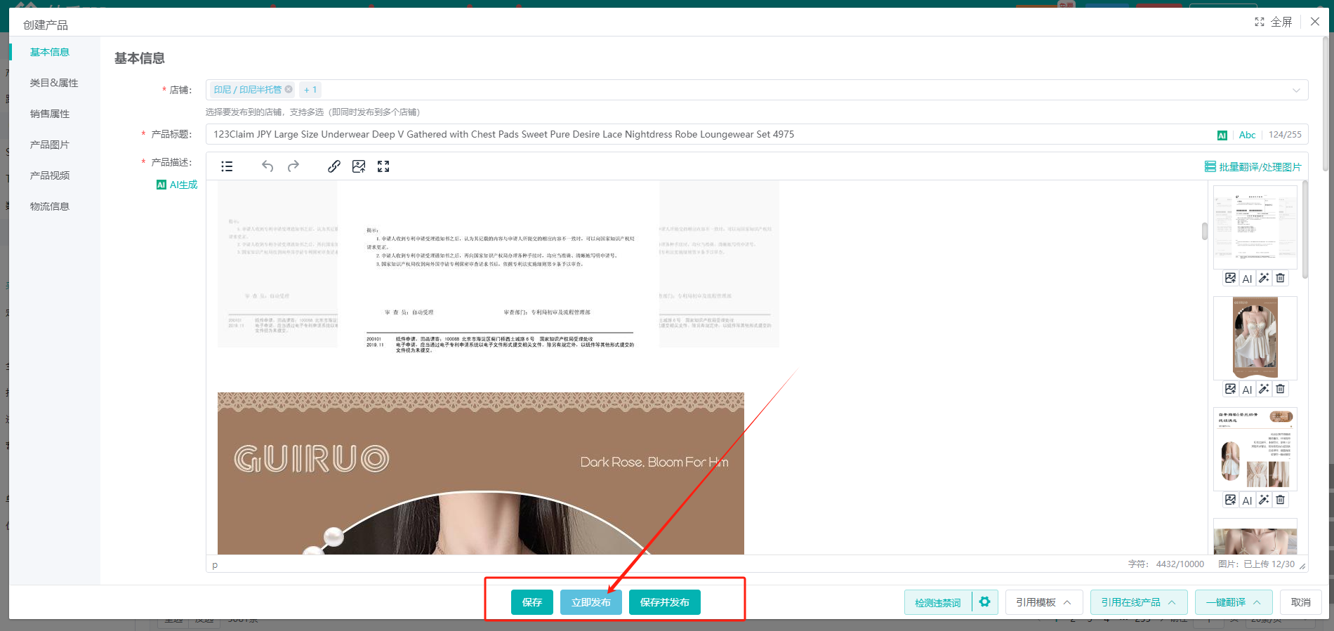Generate description with AI生成
This screenshot has width=1334, height=631.
(x=177, y=185)
